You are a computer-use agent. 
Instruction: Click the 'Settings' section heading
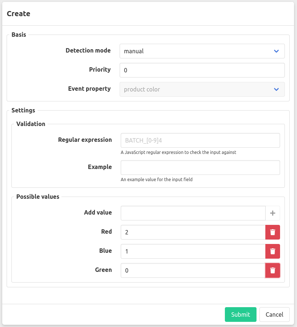[x=23, y=110]
